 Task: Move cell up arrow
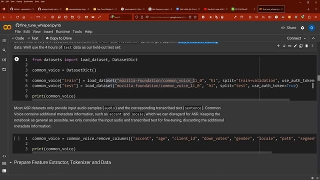coord(278,46)
